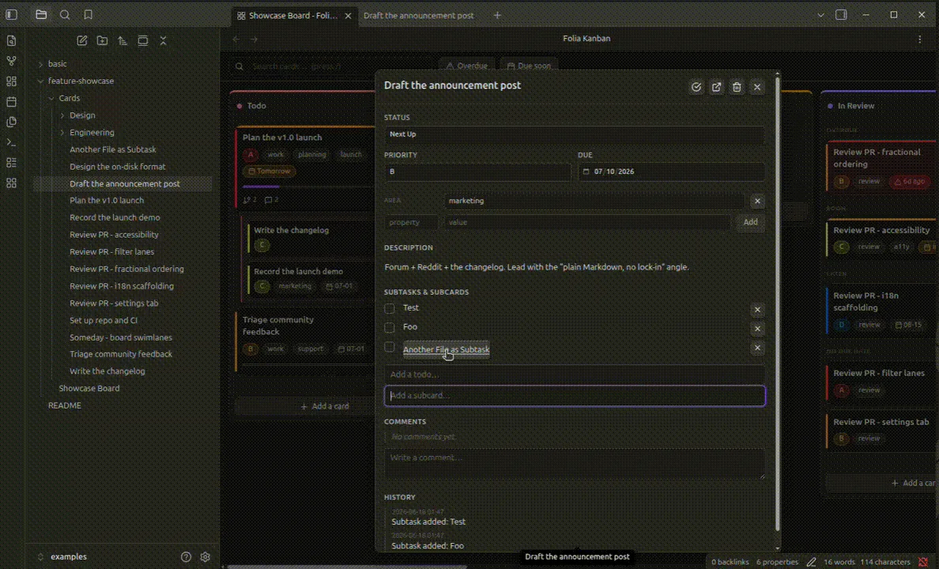939x569 pixels.
Task: Toggle the left sidebar collapse icon
Action: click(11, 15)
